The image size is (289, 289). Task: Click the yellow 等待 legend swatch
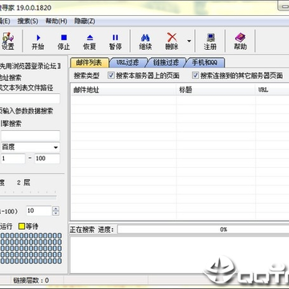tap(22, 226)
